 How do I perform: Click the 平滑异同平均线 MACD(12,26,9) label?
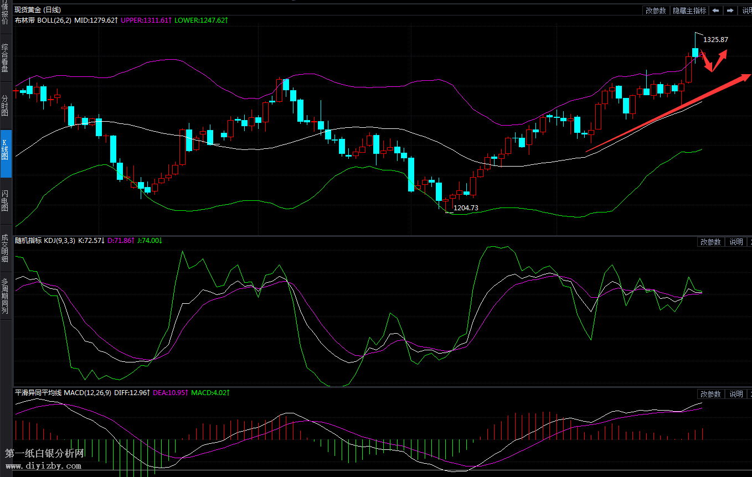click(x=63, y=393)
